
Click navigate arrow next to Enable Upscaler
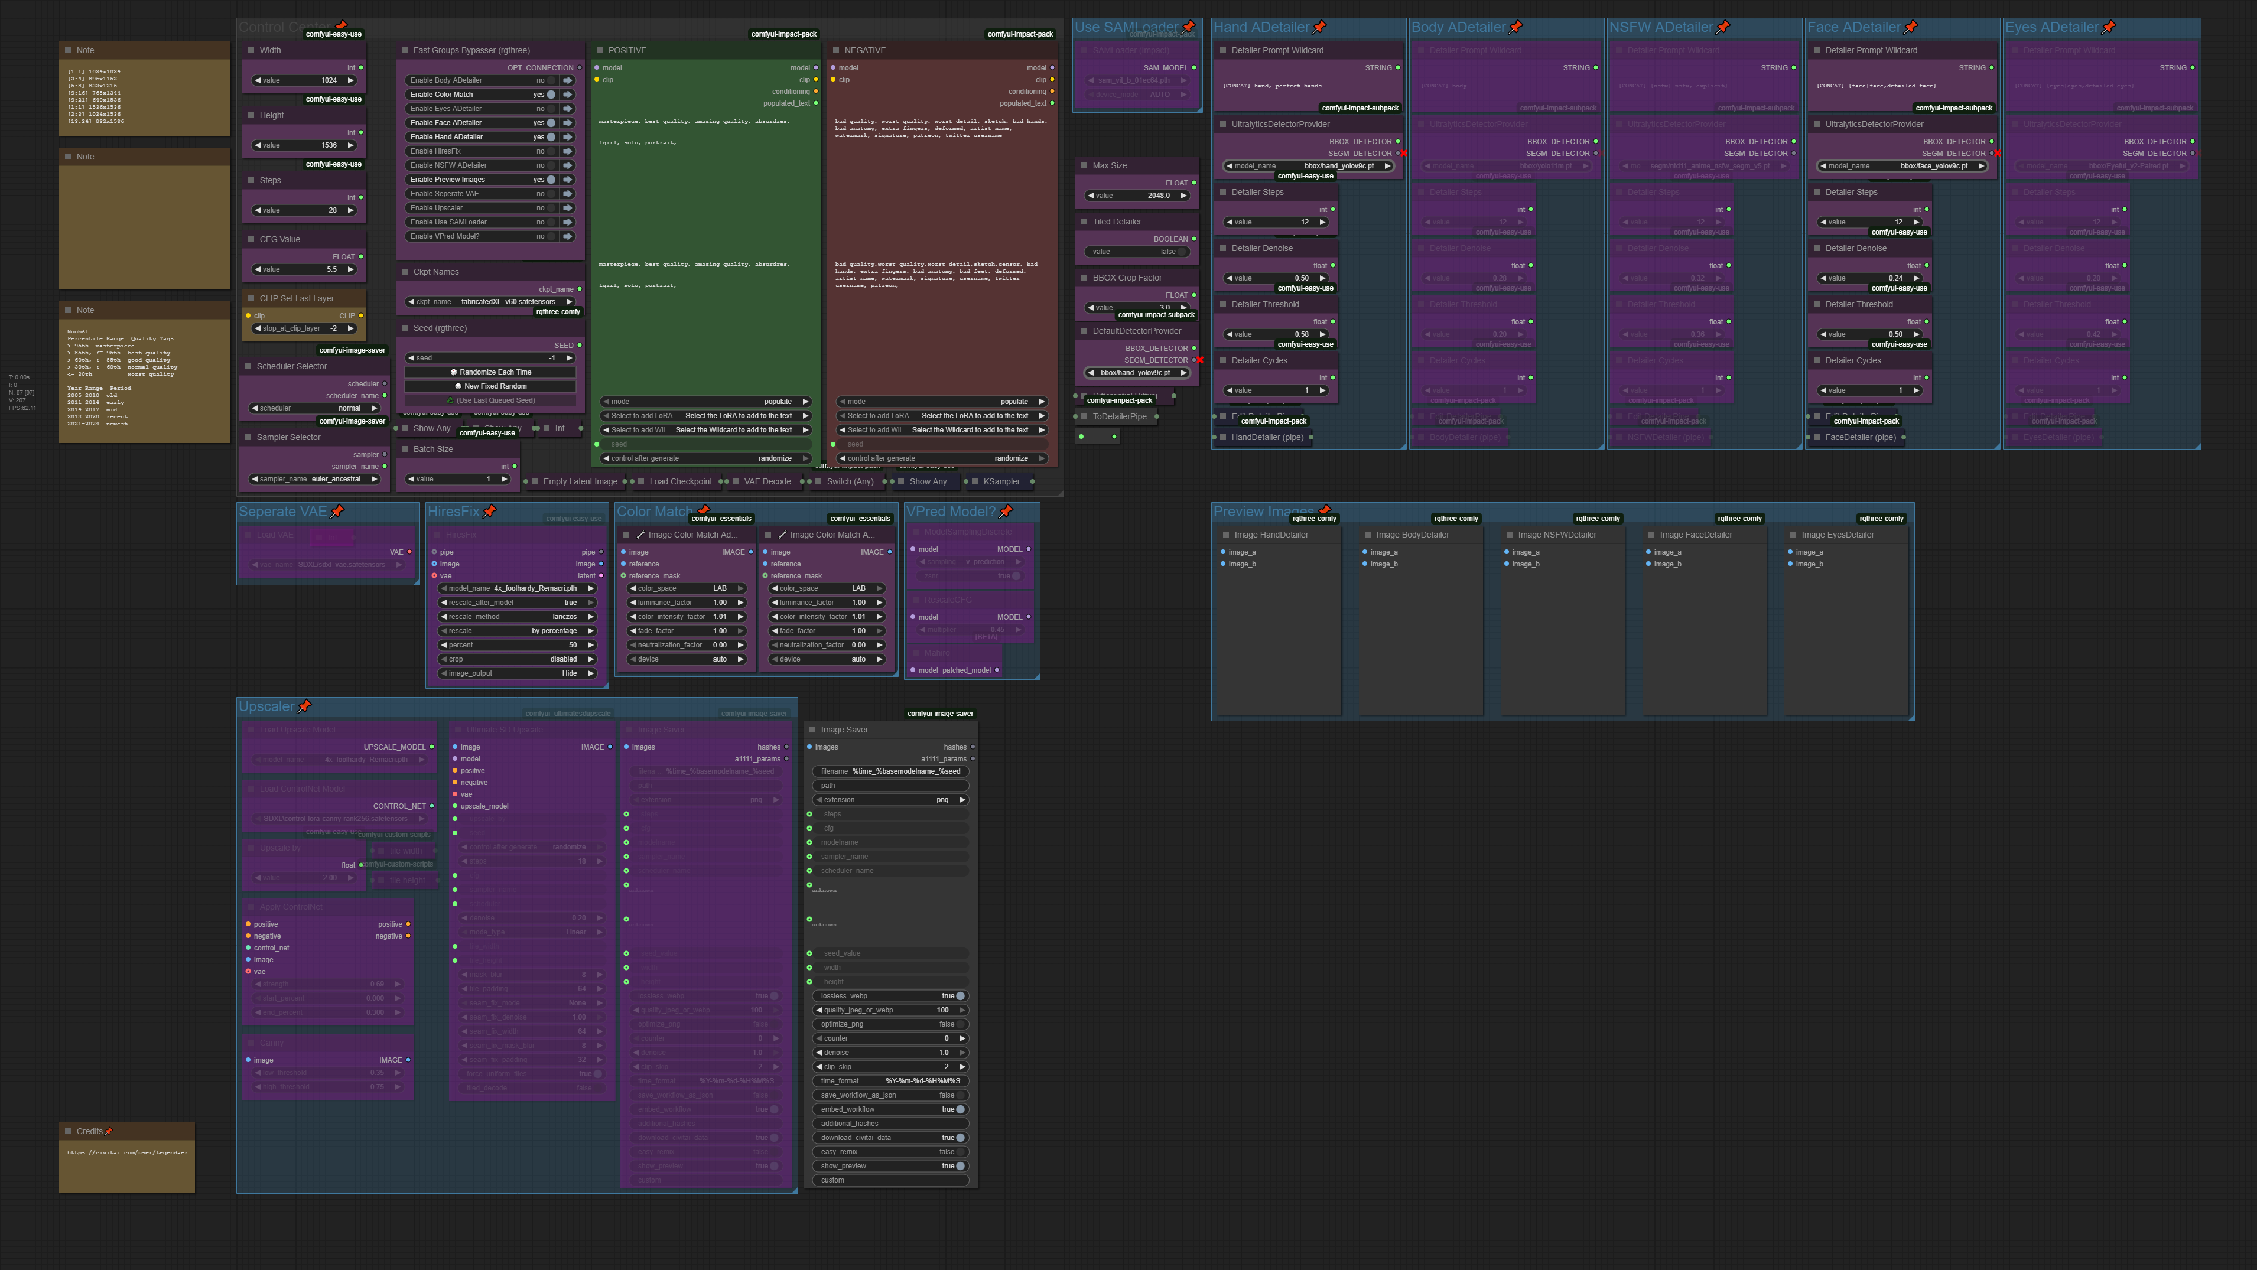(568, 207)
